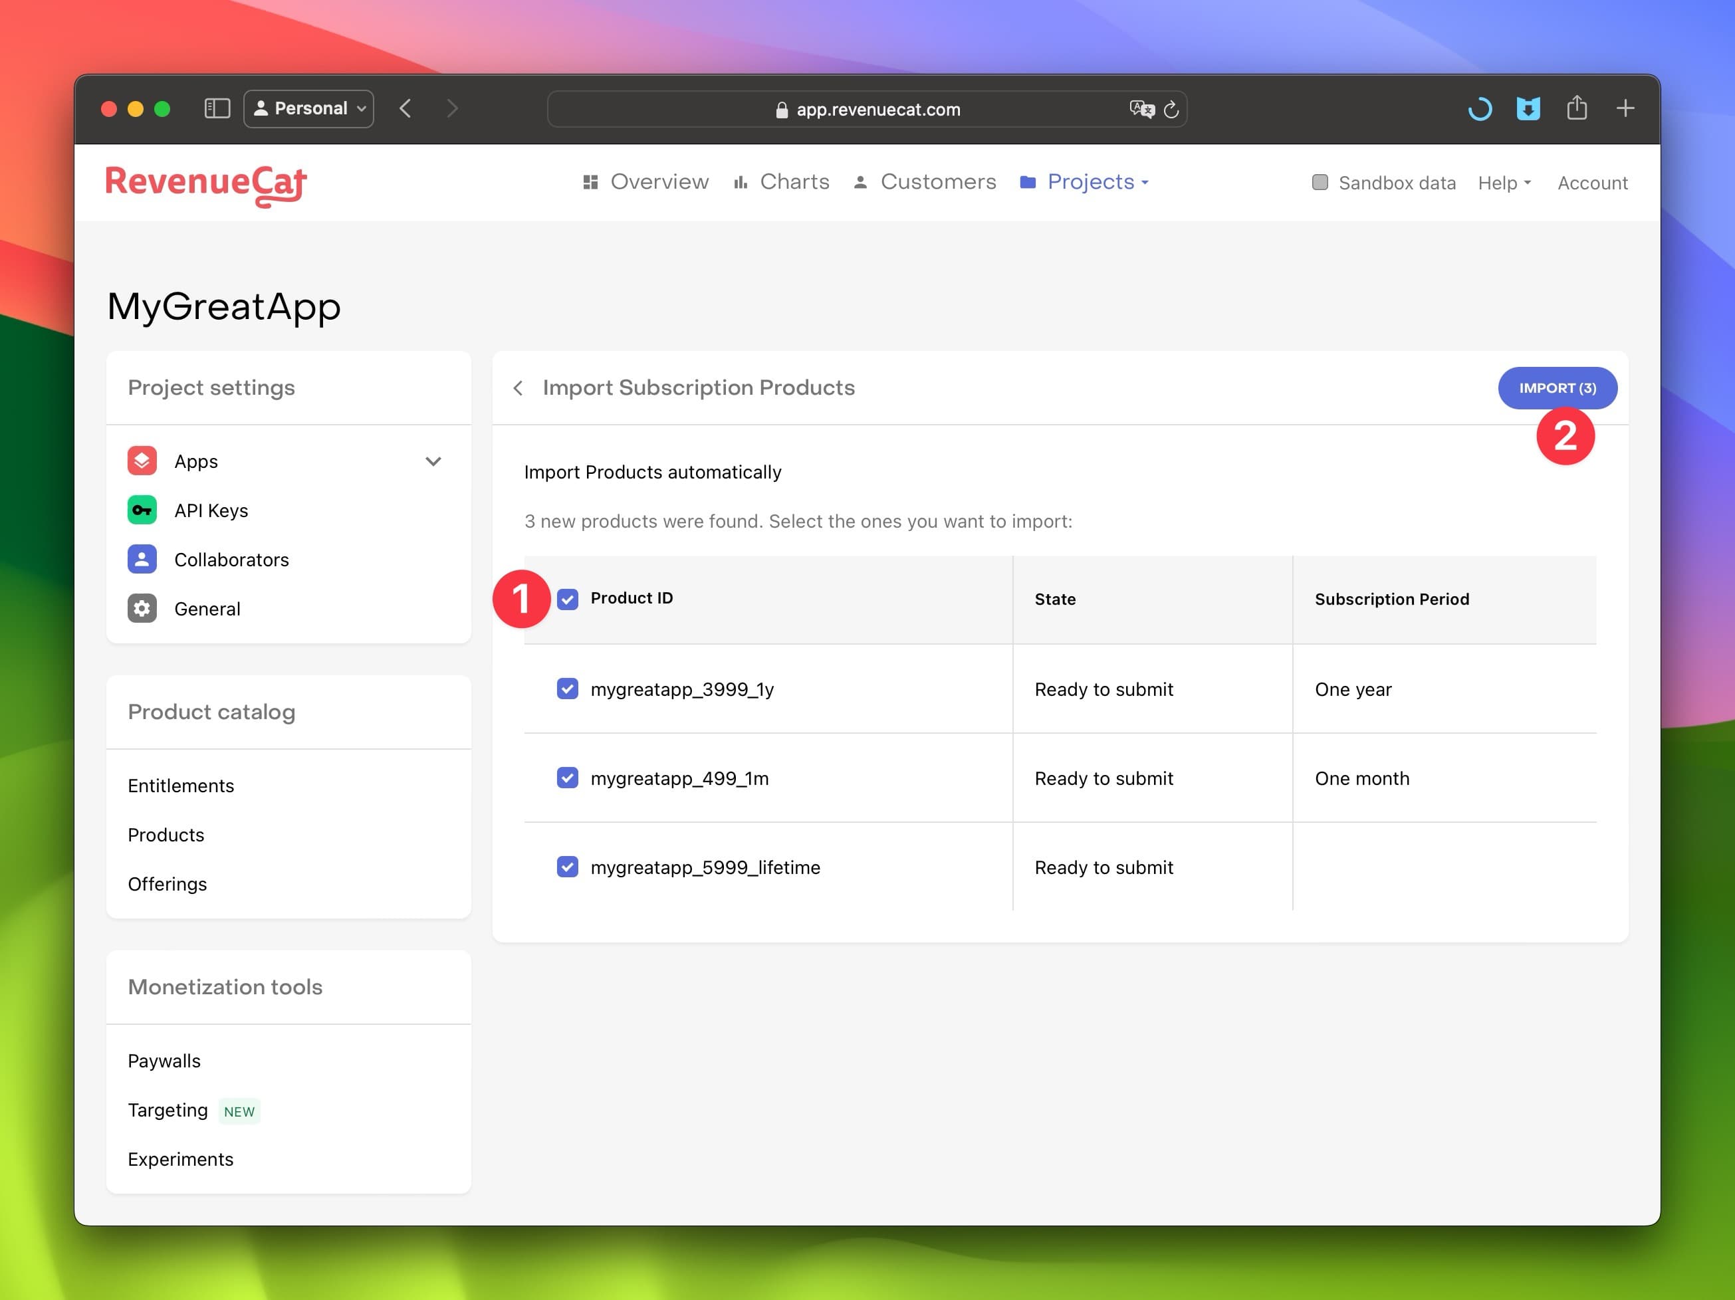Open Offerings in Product catalog

(167, 885)
